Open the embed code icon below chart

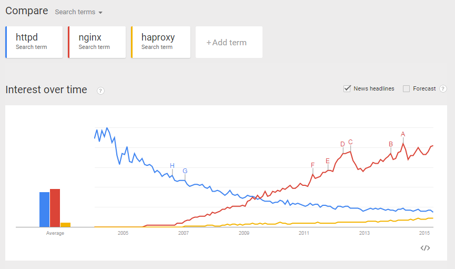tap(425, 248)
